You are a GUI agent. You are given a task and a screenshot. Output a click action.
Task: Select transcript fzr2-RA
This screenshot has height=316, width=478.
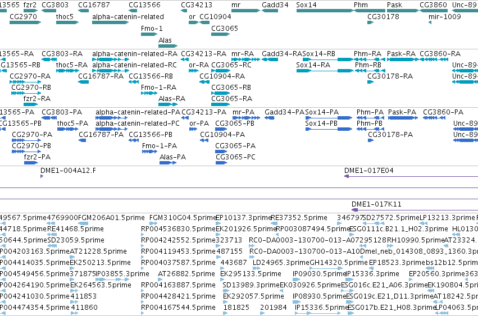37,99
